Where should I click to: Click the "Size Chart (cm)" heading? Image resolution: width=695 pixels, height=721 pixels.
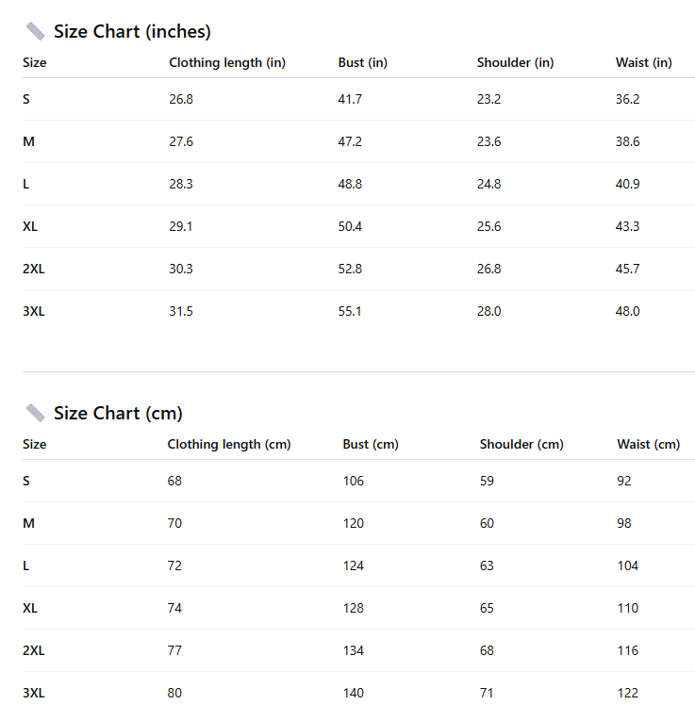118,414
